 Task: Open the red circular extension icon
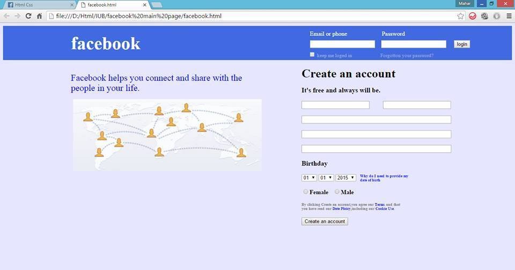(x=472, y=16)
